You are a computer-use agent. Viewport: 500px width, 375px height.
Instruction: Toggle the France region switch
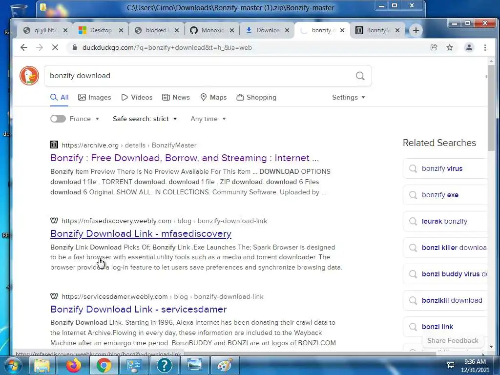(58, 119)
